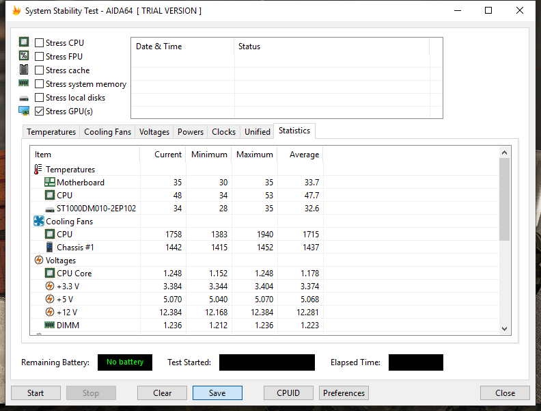Click the AIDA64 flame title icon
The image size is (541, 411).
pyautogui.click(x=16, y=10)
